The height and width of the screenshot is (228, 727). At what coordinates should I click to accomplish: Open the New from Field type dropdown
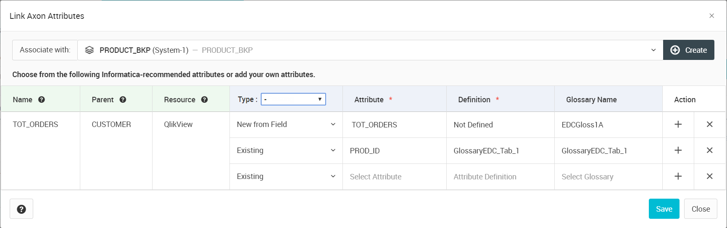286,124
